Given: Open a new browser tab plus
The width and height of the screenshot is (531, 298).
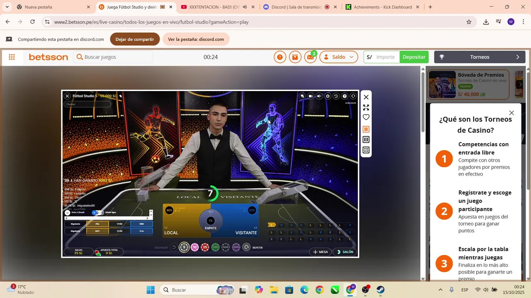Looking at the screenshot, I should (x=430, y=7).
